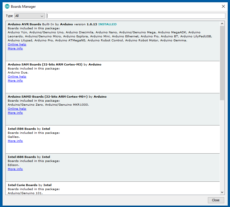Select the Intel i686 Boards entry title
Image resolution: width=230 pixels, height=207 pixels.
(x=22, y=157)
